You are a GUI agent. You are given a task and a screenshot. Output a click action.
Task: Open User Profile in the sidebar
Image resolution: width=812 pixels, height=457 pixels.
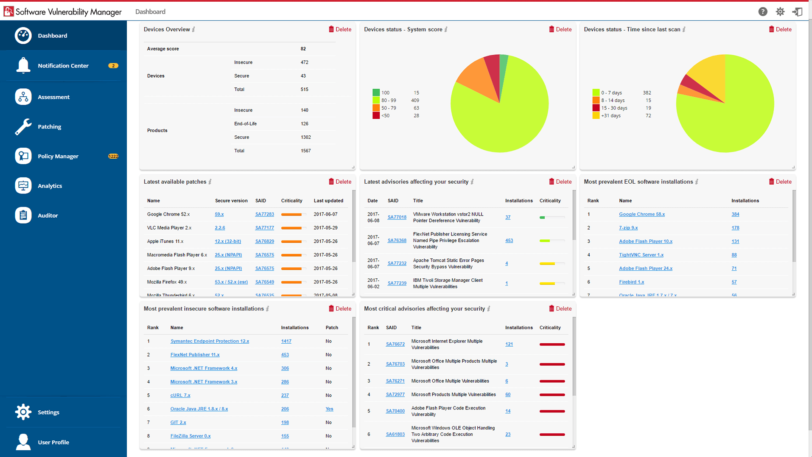coord(53,442)
